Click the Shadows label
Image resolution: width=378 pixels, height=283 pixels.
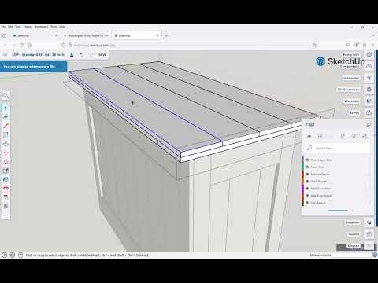click(x=352, y=222)
